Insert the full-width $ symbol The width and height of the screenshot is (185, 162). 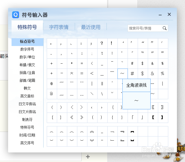click(143, 74)
